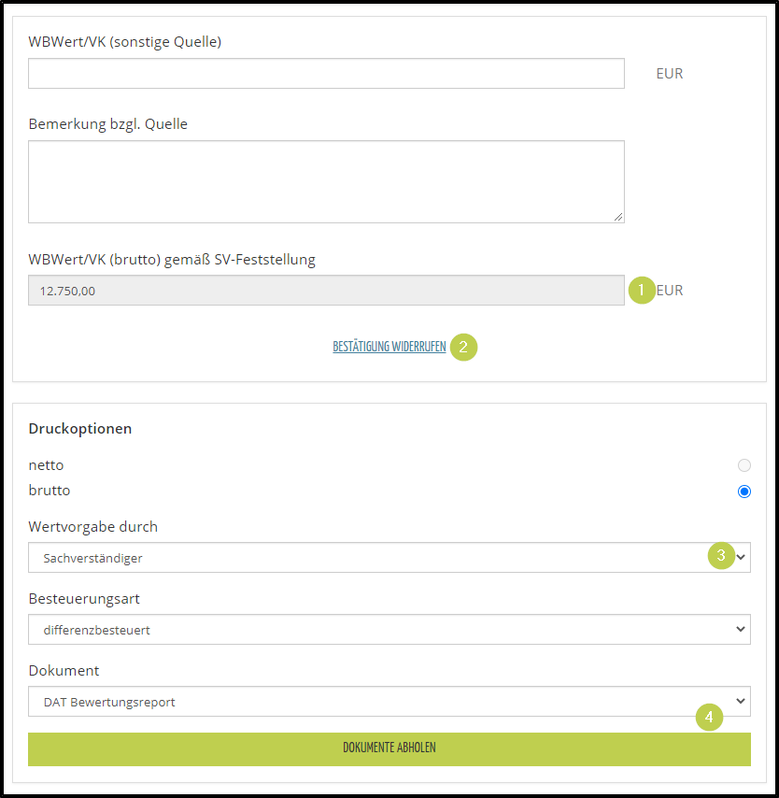
Task: Click the greyed-out 12.750,00 value field
Action: coord(326,291)
